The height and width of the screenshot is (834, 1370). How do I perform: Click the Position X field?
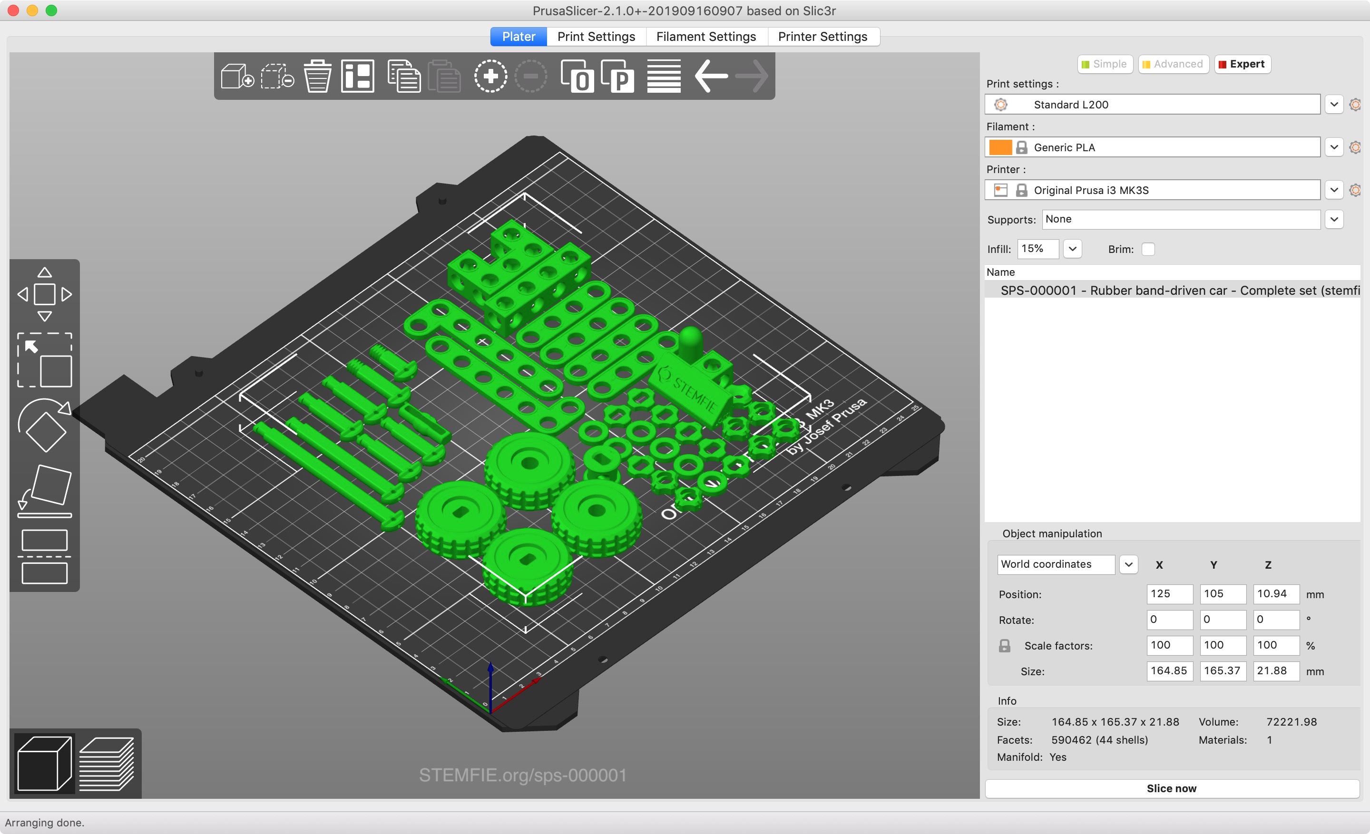(1169, 594)
